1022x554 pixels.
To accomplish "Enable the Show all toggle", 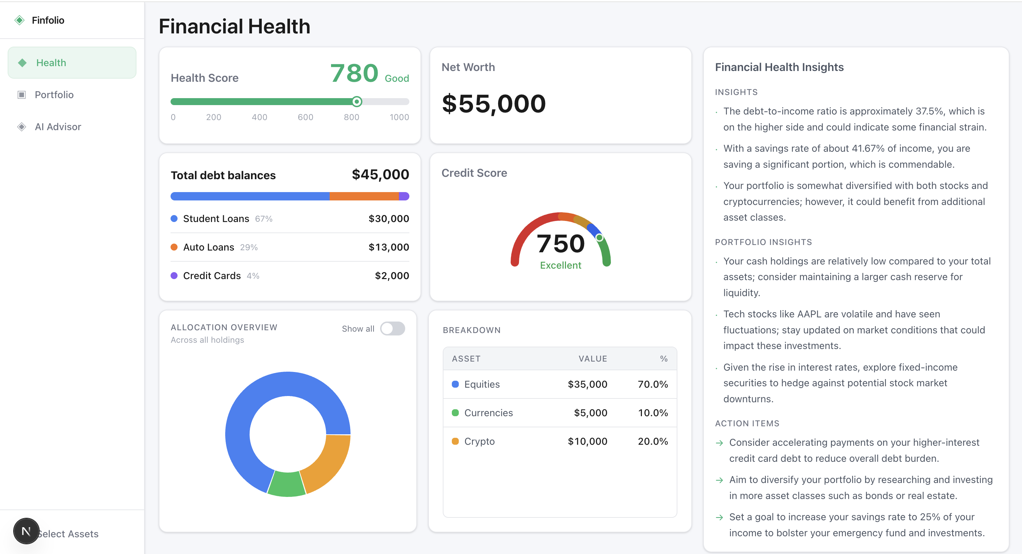I will tap(392, 329).
